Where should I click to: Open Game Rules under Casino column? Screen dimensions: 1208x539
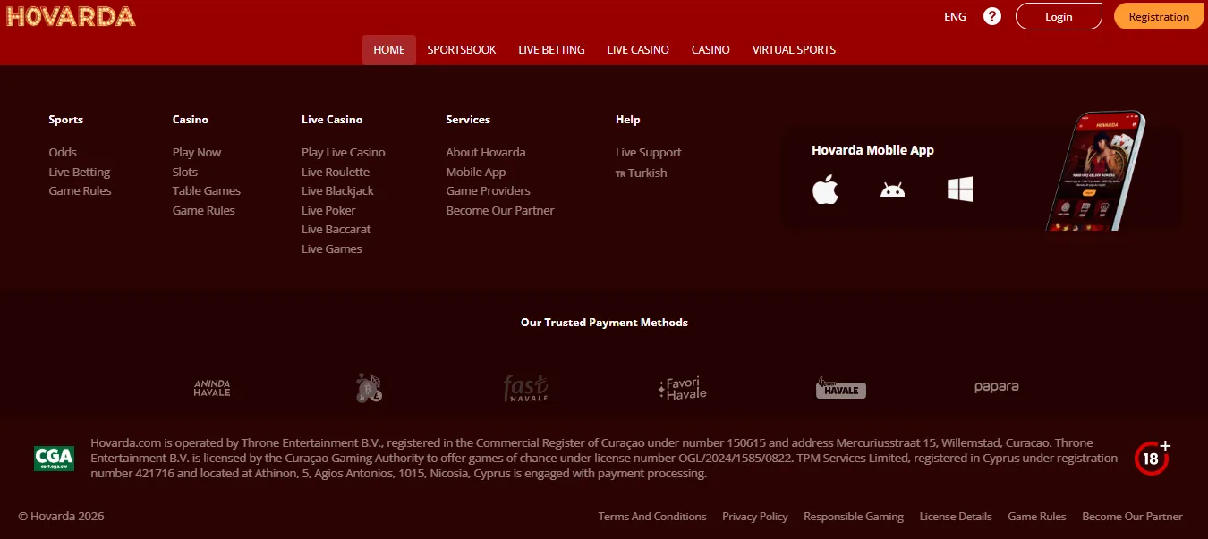[204, 210]
